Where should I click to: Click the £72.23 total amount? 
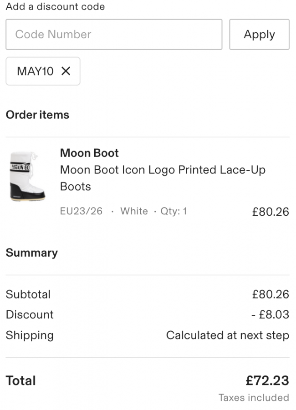pyautogui.click(x=267, y=380)
